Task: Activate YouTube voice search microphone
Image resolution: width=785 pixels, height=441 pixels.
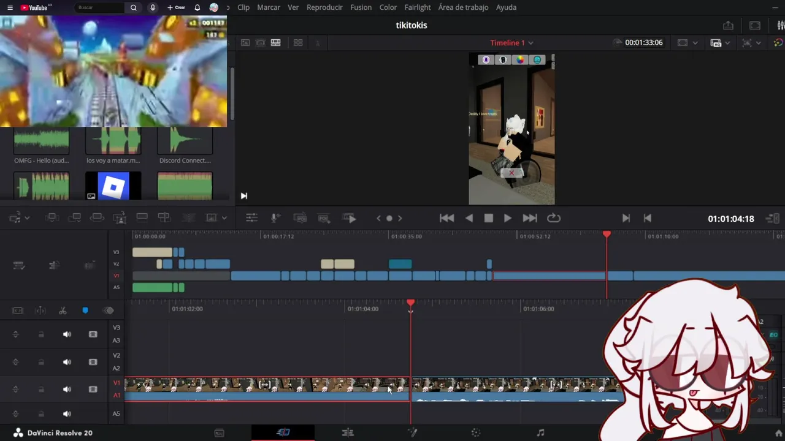Action: pos(153,7)
